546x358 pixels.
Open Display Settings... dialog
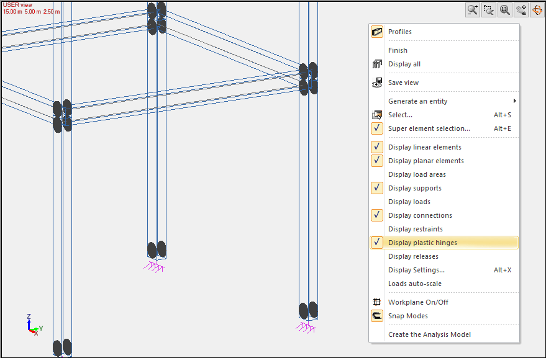pos(416,270)
